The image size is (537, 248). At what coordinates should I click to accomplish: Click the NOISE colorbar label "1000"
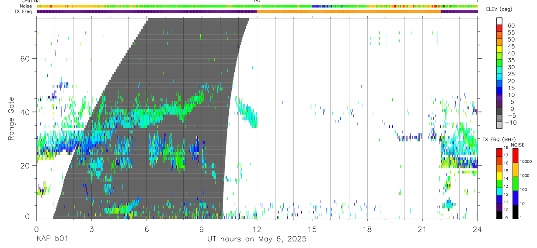pos(524,175)
